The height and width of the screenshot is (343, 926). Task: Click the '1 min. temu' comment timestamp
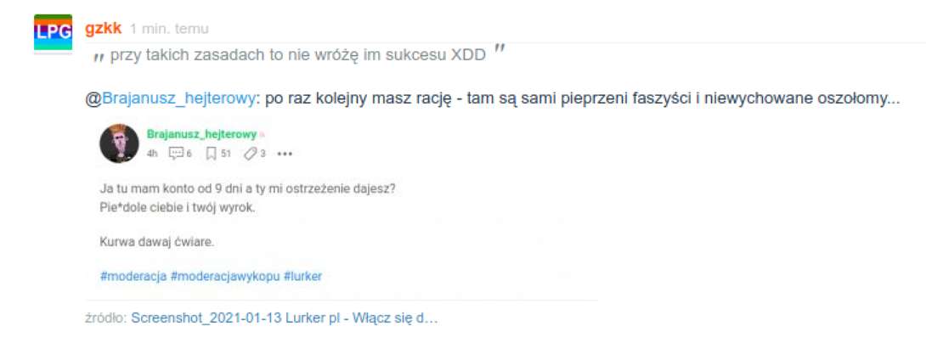[x=169, y=28]
